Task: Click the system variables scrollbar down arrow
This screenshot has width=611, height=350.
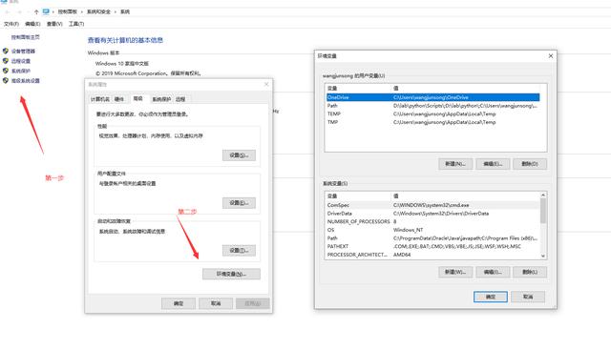Action: tap(543, 256)
